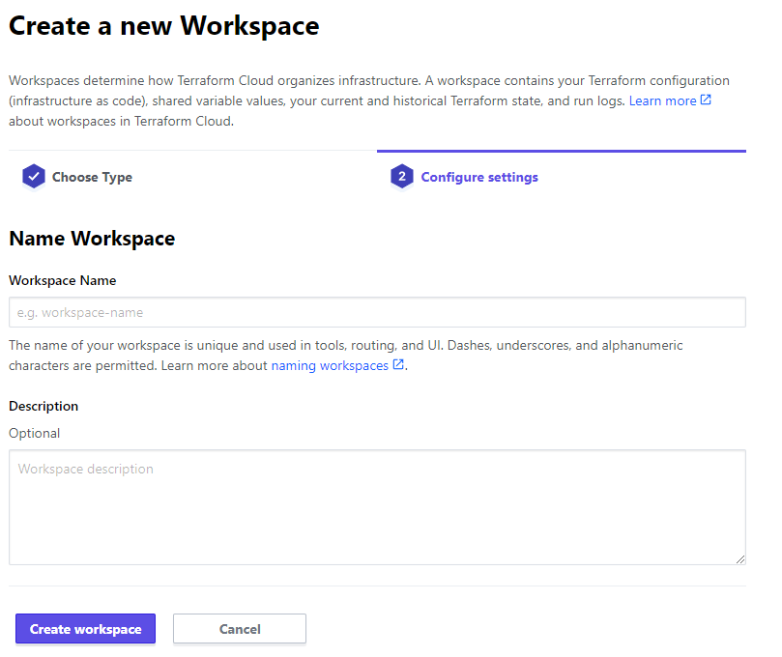
Task: Grab the description textarea resize handle
Action: [x=740, y=559]
